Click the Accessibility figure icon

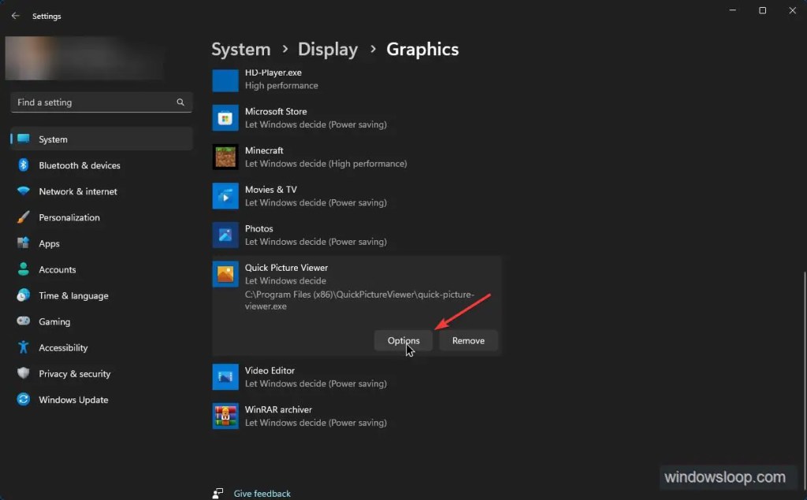(23, 347)
